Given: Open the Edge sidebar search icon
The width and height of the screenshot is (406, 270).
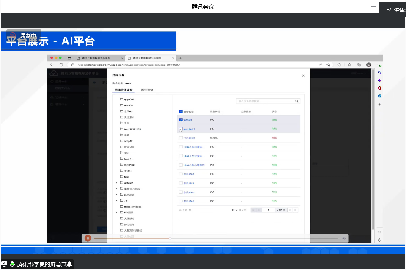Looking at the screenshot, I should (x=379, y=73).
